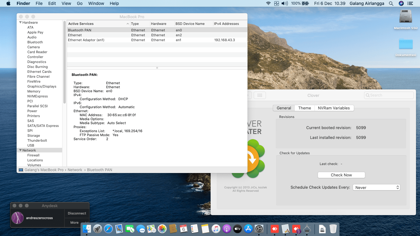The image size is (420, 236).
Task: Toggle sort arrow on Active Services column
Action: coord(128,24)
